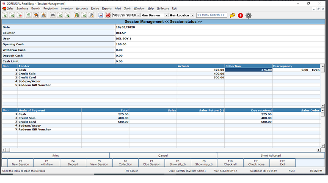Screen dimensions: 328x183
Task: Open the settings gear icon
Action: point(248,15)
